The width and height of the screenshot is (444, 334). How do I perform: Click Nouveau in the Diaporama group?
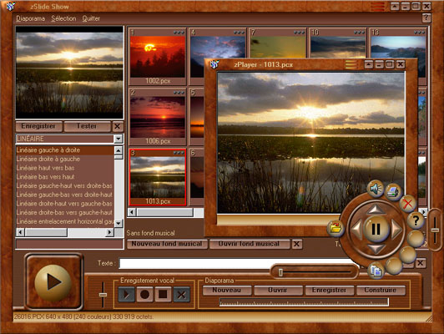click(x=226, y=290)
